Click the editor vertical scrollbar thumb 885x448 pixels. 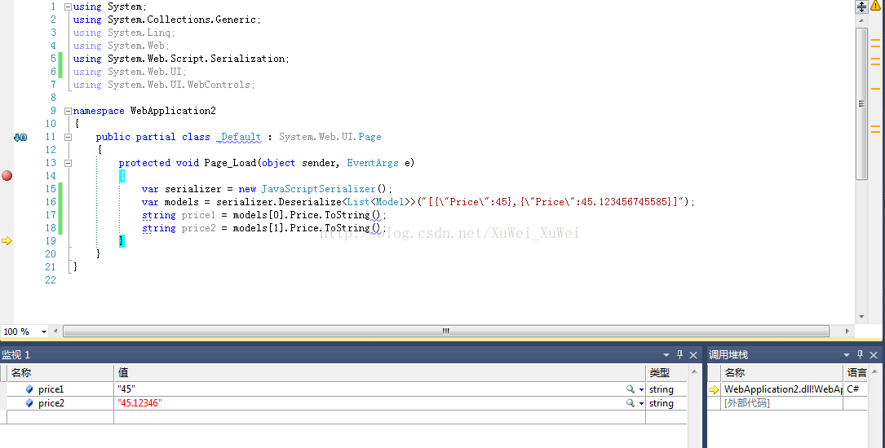pyautogui.click(x=861, y=103)
